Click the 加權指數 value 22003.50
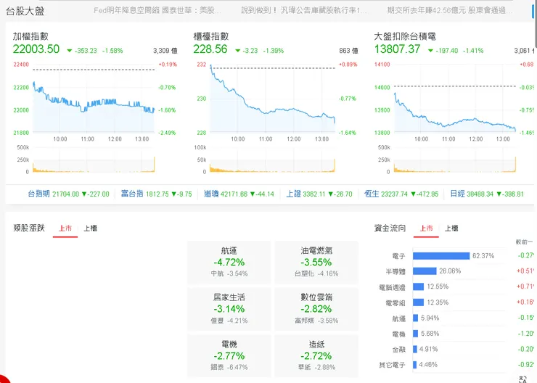This screenshot has height=383, width=537. pyautogui.click(x=36, y=49)
